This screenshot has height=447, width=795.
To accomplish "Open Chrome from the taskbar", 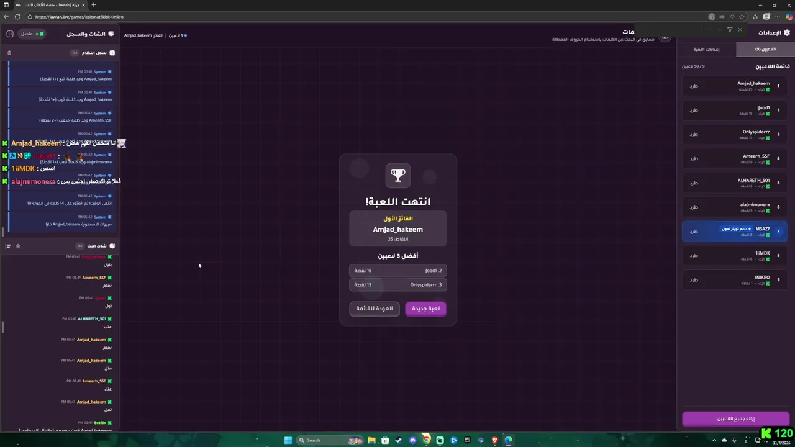I will (426, 440).
